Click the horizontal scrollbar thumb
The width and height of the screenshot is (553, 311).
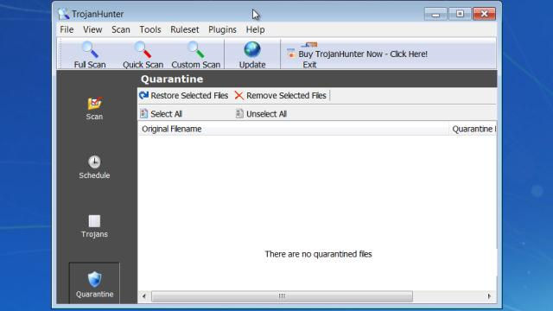[x=282, y=296]
